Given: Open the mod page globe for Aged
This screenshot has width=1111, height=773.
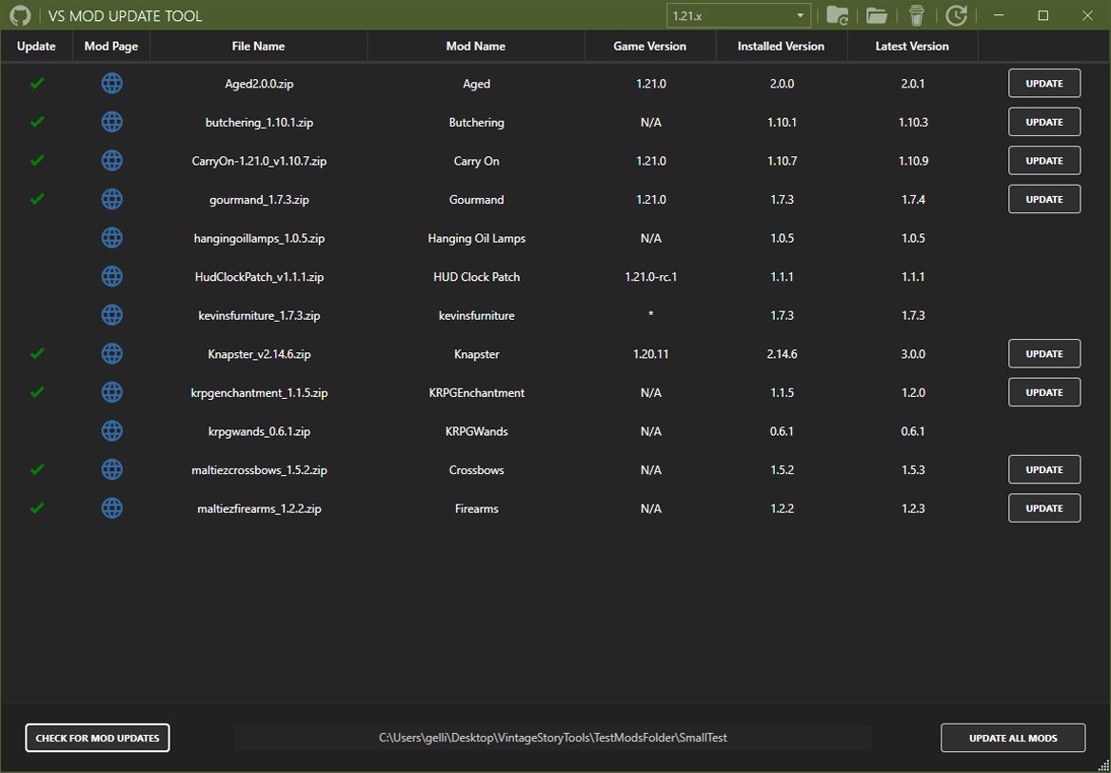Looking at the screenshot, I should click(x=111, y=84).
